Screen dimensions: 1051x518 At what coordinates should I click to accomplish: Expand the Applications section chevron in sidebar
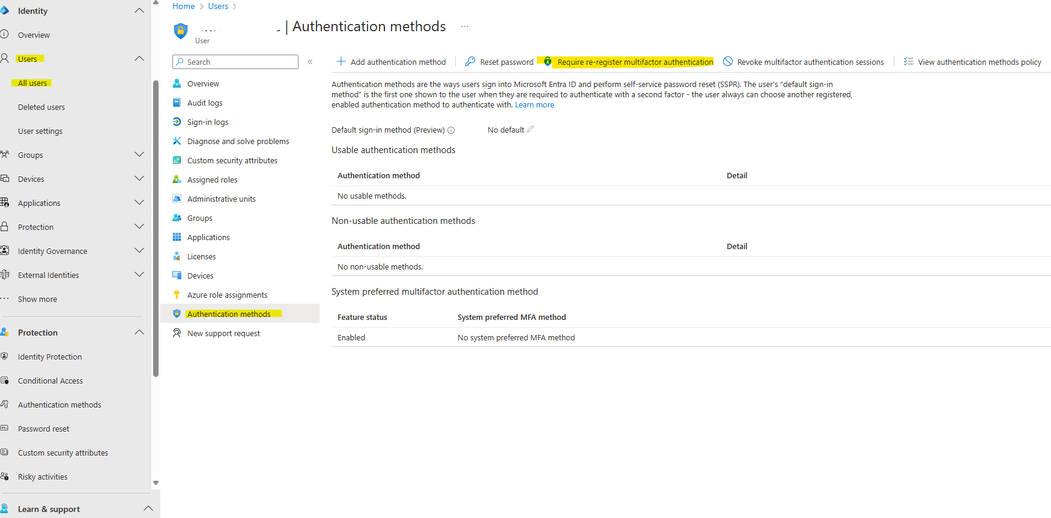(139, 203)
